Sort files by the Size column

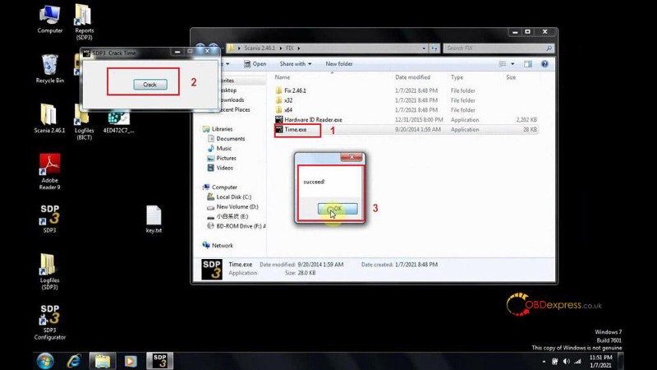pyautogui.click(x=511, y=77)
